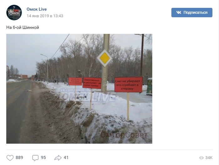Click the eye views icon
219x165 pixels.
[x=201, y=158]
